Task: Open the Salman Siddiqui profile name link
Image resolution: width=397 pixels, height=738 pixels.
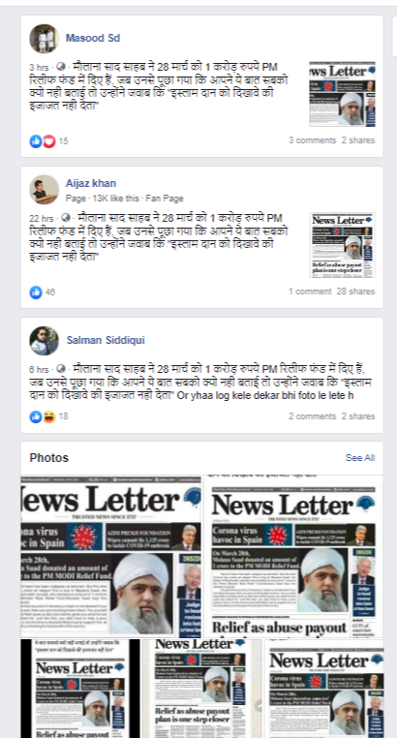Action: 106,340
